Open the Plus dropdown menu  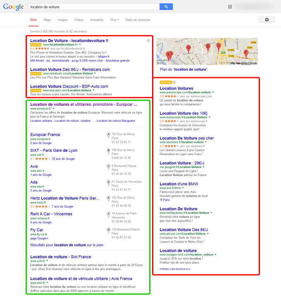pos(114,20)
